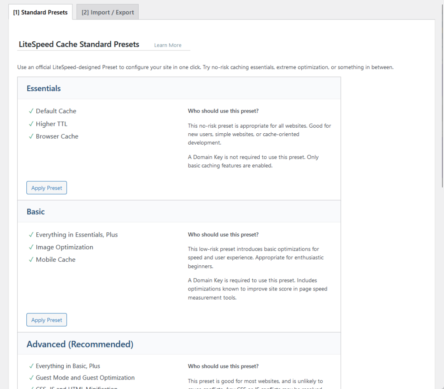Click the checkmark beside Browser Cache

coord(31,136)
